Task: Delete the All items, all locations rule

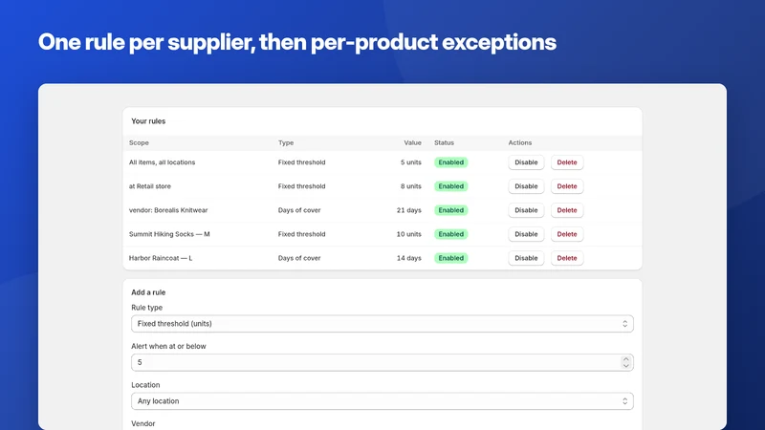Action: [x=567, y=162]
